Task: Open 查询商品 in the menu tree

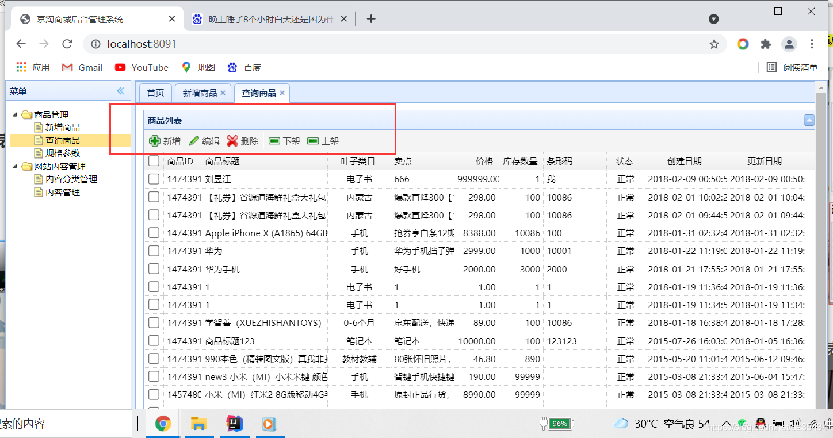Action: 63,140
